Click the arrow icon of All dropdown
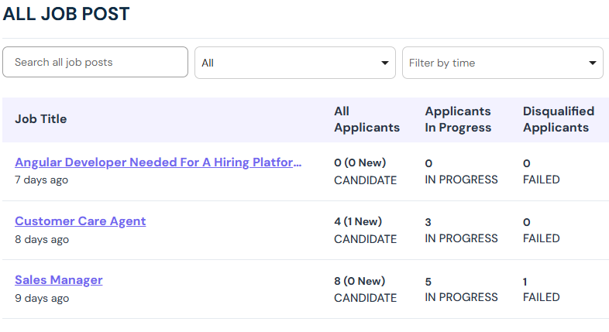609x332 pixels. [x=385, y=63]
